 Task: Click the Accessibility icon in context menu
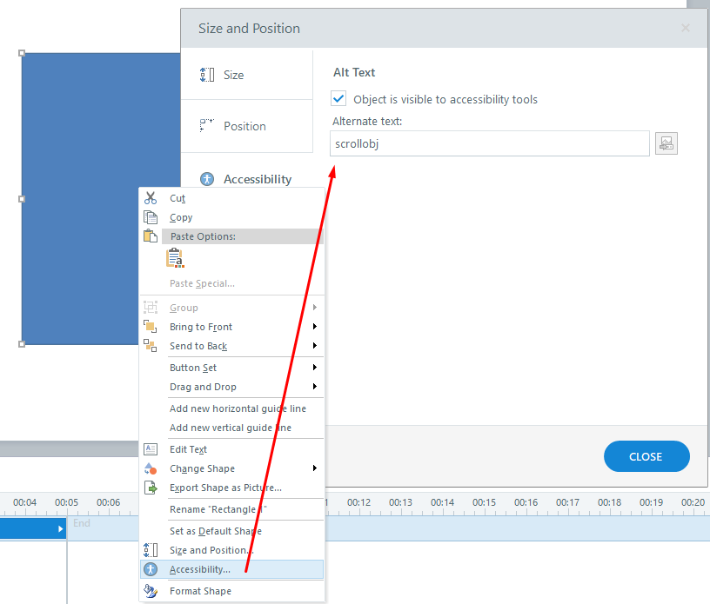point(151,569)
